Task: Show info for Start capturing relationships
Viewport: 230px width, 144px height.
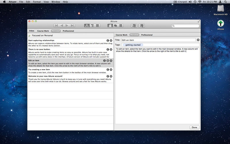Action: [108, 40]
